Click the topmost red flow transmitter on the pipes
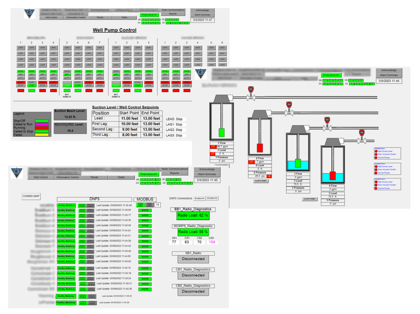Screen dimensions: 420x314 [x=251, y=90]
